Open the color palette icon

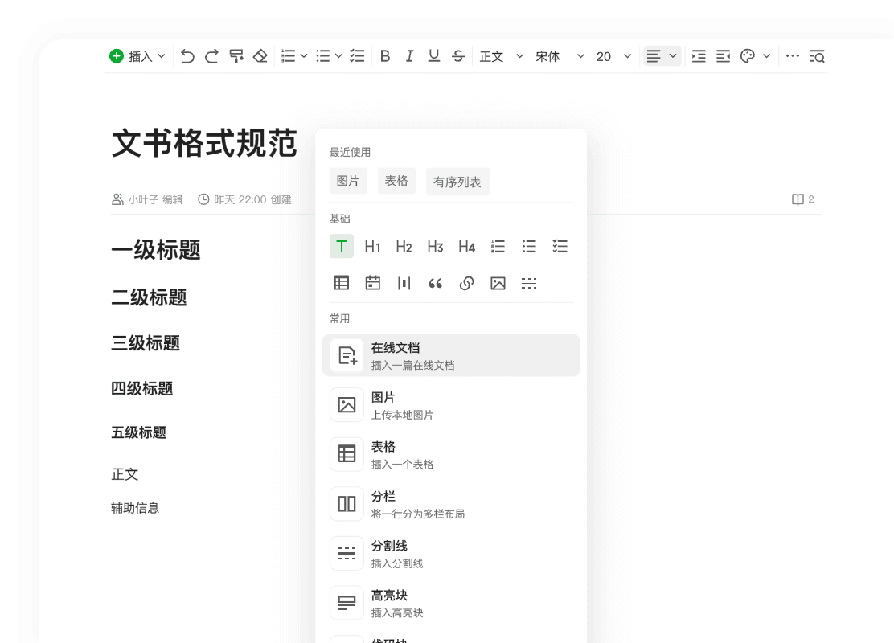click(748, 56)
